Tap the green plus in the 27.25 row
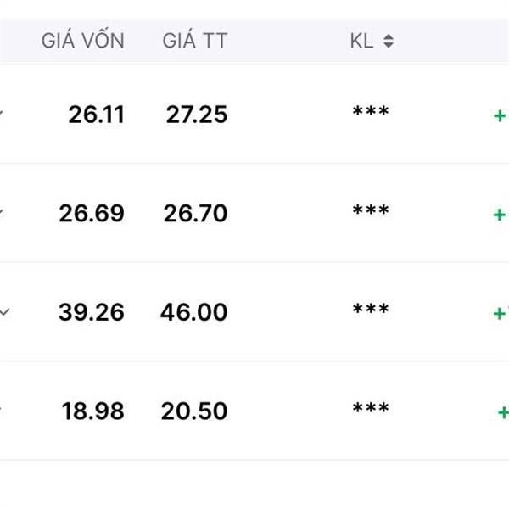 500,116
